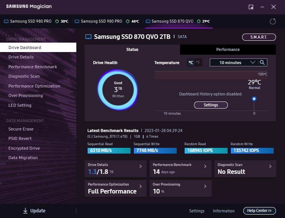Click first Samsung SSD 980 PRO drive icon
The width and height of the screenshot is (285, 218).
(6, 21)
